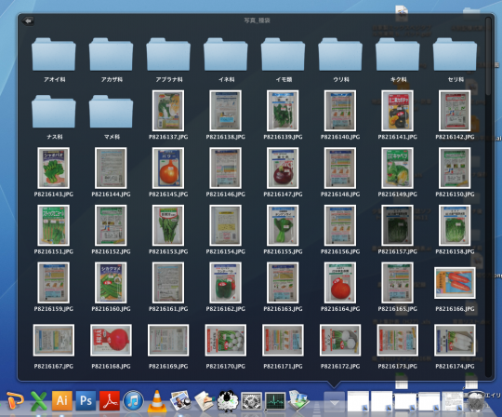The width and height of the screenshot is (502, 417).
Task: Open VLC cone icon in Dock
Action: pyautogui.click(x=157, y=400)
